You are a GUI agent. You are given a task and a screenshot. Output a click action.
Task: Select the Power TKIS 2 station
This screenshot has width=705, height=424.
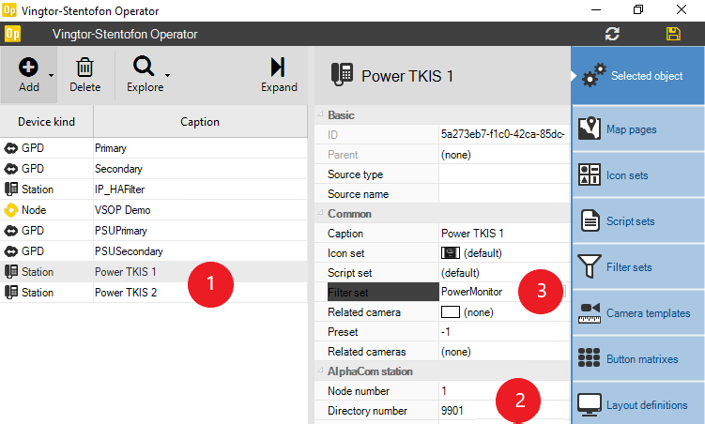pos(125,292)
